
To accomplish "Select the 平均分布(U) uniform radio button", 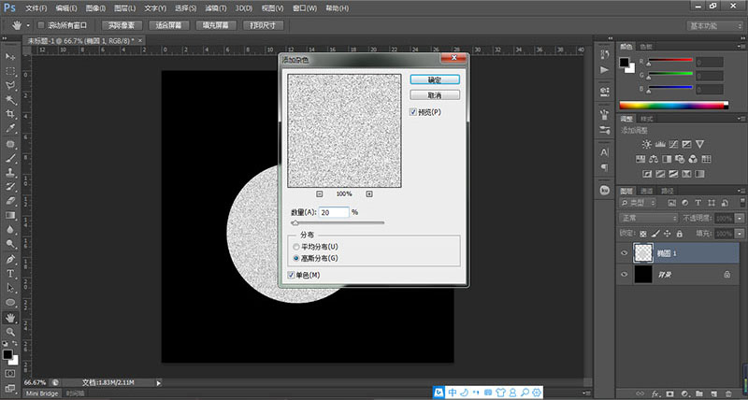I will 297,246.
